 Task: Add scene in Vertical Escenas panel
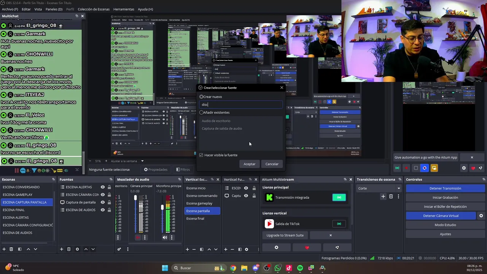[187, 249]
